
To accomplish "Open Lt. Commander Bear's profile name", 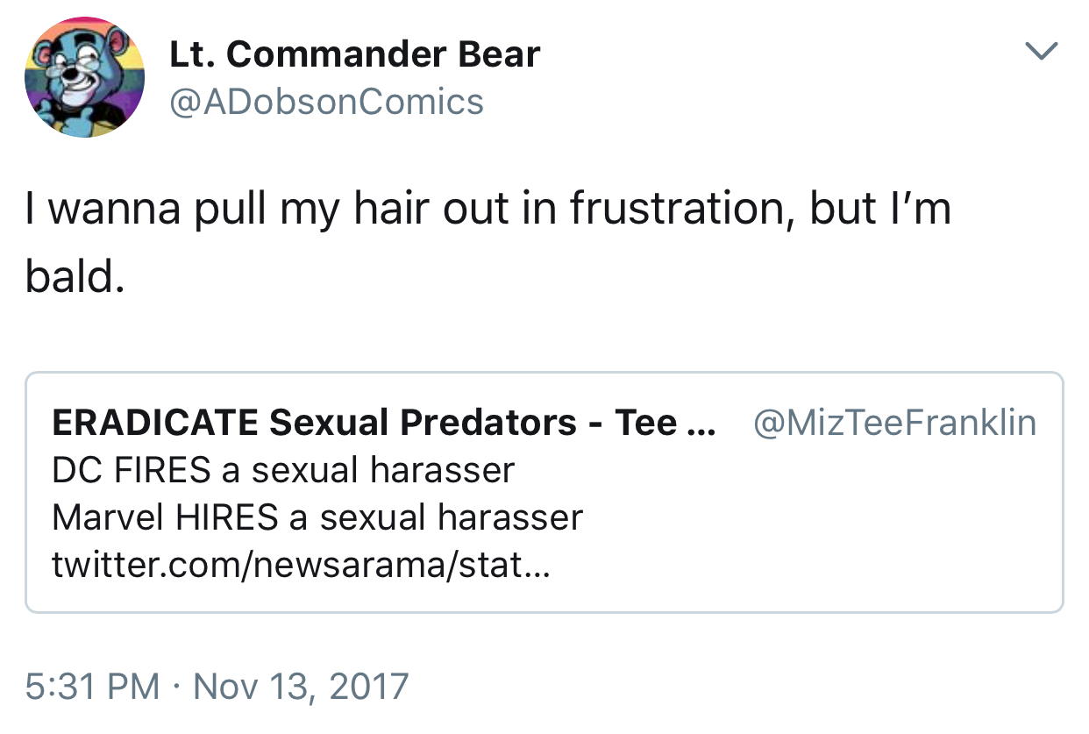I will (354, 55).
